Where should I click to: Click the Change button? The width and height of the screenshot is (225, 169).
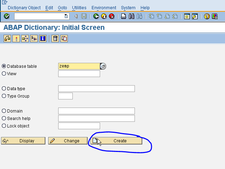point(68,141)
